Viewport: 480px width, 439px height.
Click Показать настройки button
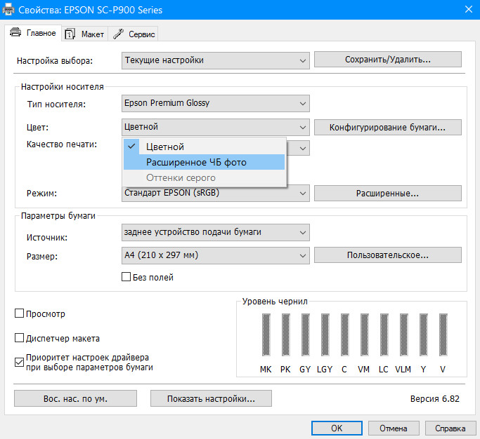click(211, 398)
